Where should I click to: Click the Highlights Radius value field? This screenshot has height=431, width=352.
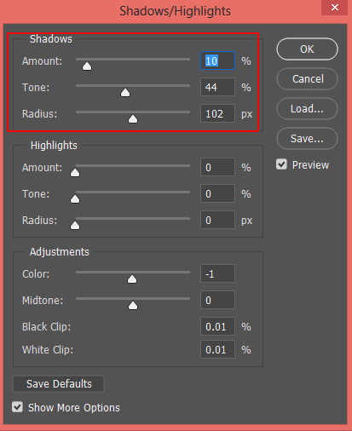pyautogui.click(x=217, y=220)
